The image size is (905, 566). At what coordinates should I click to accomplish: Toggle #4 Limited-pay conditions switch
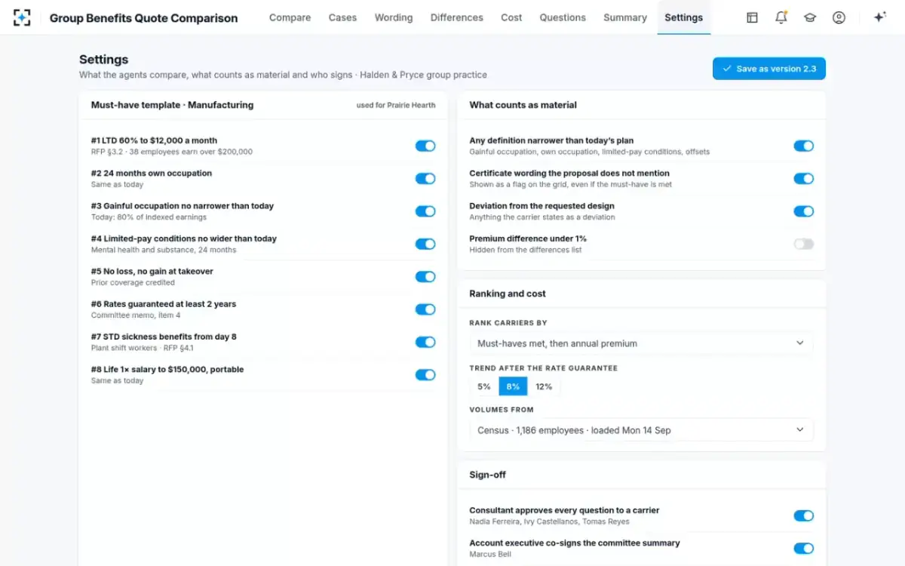[x=425, y=244]
